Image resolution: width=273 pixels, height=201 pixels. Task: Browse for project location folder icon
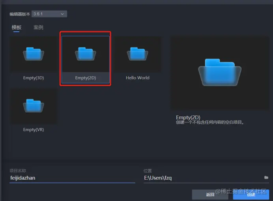266,177
